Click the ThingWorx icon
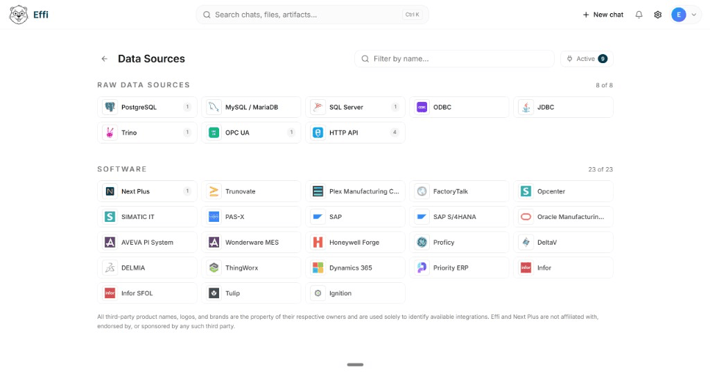 point(214,268)
